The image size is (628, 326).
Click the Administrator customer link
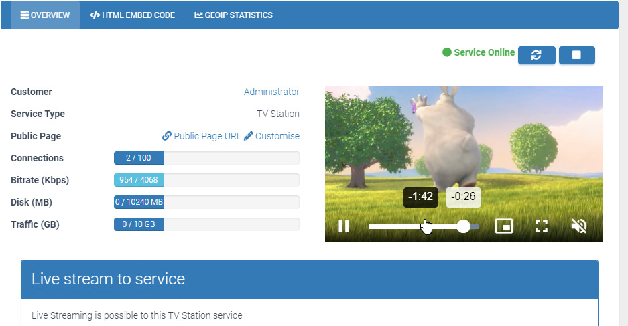pos(271,92)
